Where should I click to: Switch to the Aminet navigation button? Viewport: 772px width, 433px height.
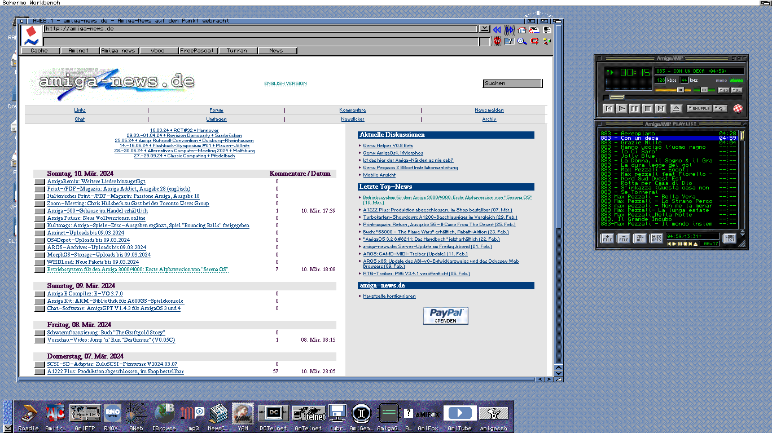80,50
